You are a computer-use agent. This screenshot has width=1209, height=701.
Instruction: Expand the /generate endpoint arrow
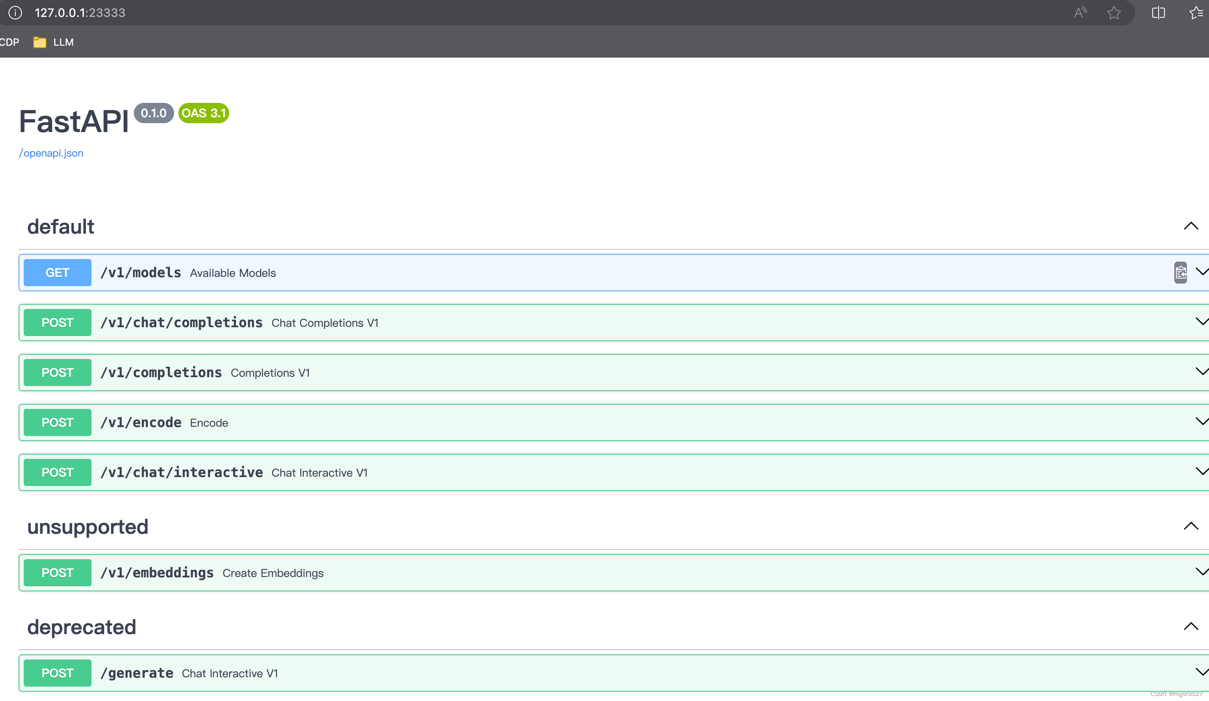click(x=1201, y=672)
